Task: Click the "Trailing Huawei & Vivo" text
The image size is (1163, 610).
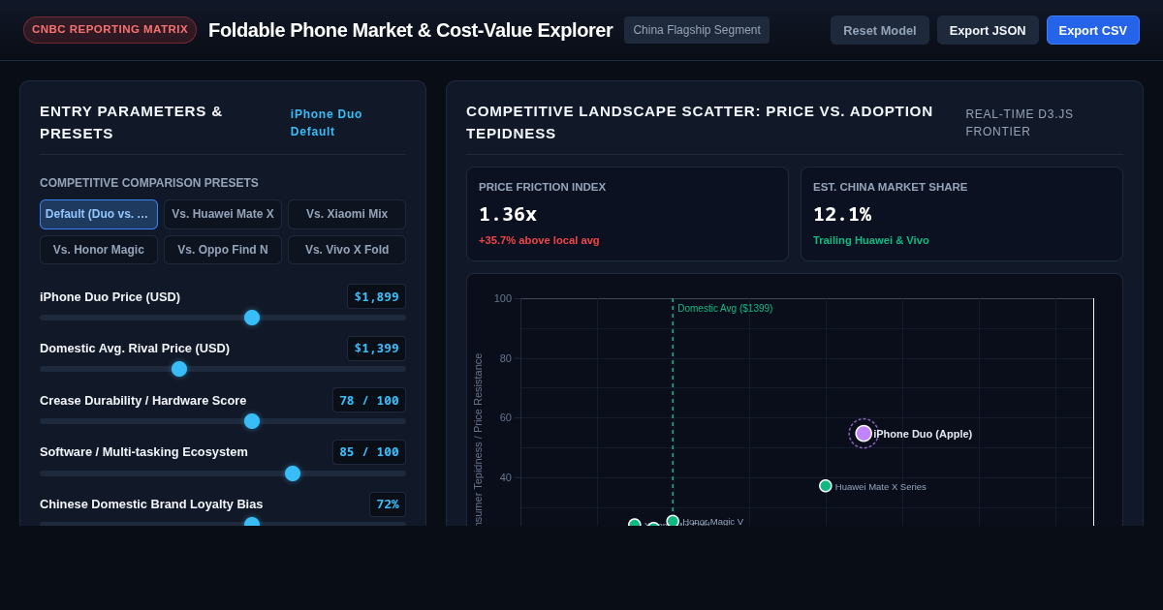Action: coord(871,240)
